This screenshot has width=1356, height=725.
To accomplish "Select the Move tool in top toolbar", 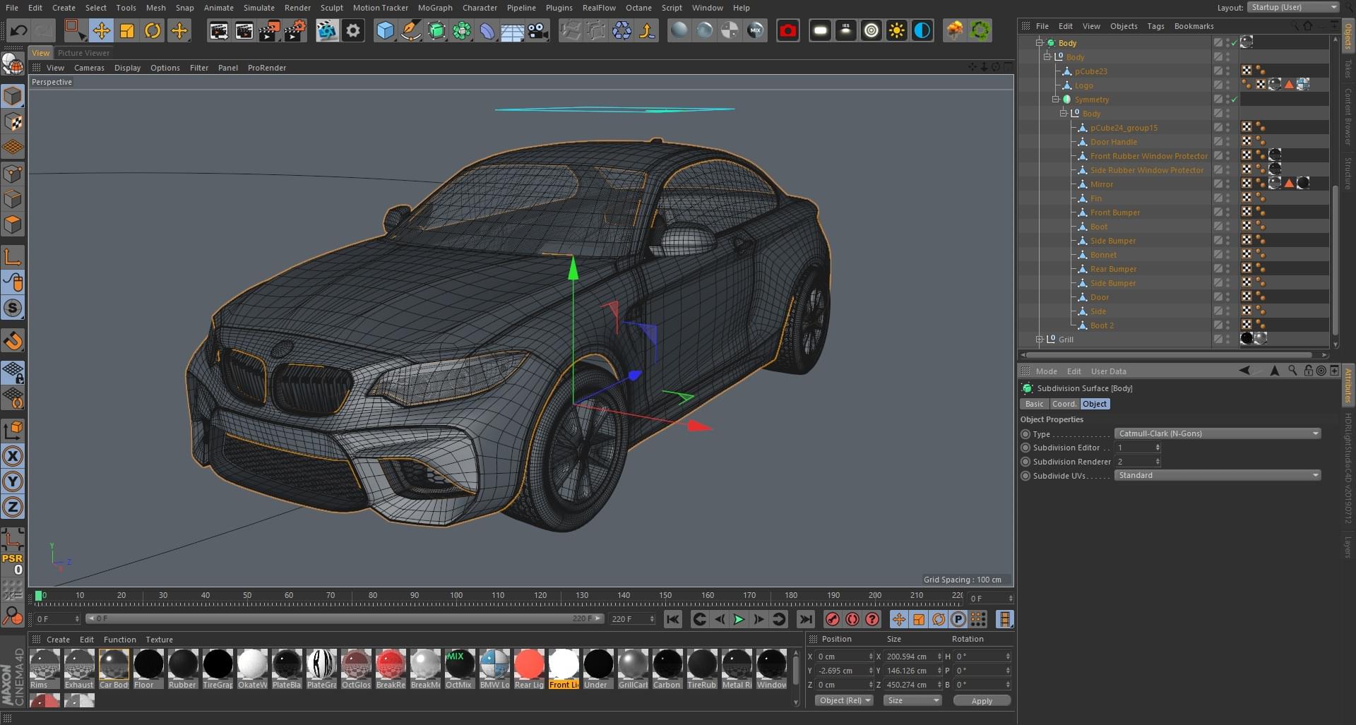I will [x=101, y=30].
